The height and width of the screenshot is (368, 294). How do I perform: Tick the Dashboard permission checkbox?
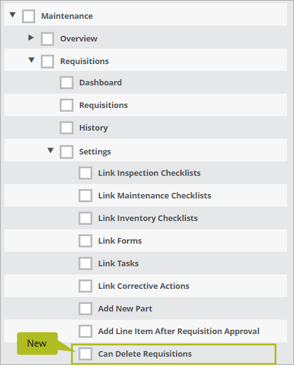click(x=67, y=83)
